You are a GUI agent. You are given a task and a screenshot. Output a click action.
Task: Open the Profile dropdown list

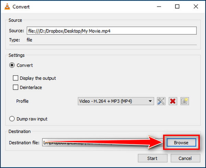pos(116,101)
